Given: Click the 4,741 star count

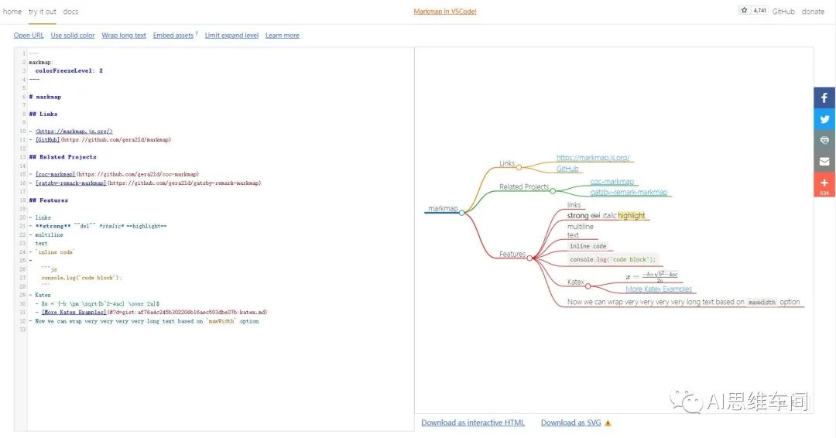Looking at the screenshot, I should point(760,10).
